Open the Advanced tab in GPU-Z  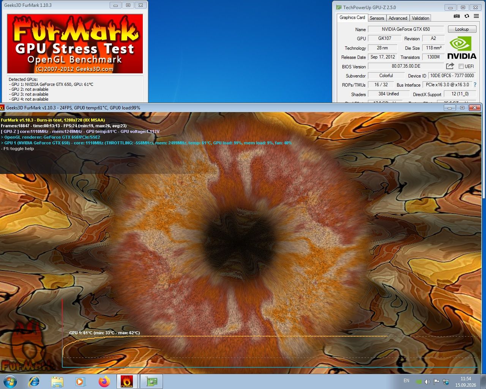tap(398, 18)
